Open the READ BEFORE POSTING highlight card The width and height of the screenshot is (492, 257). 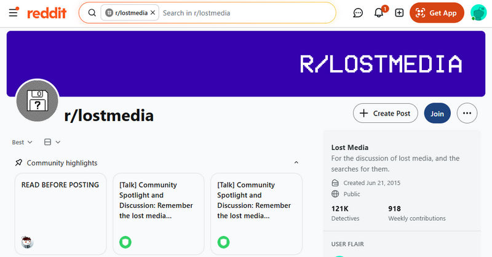coord(60,214)
